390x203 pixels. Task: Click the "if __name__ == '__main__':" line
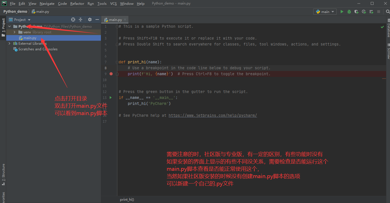[148, 98]
